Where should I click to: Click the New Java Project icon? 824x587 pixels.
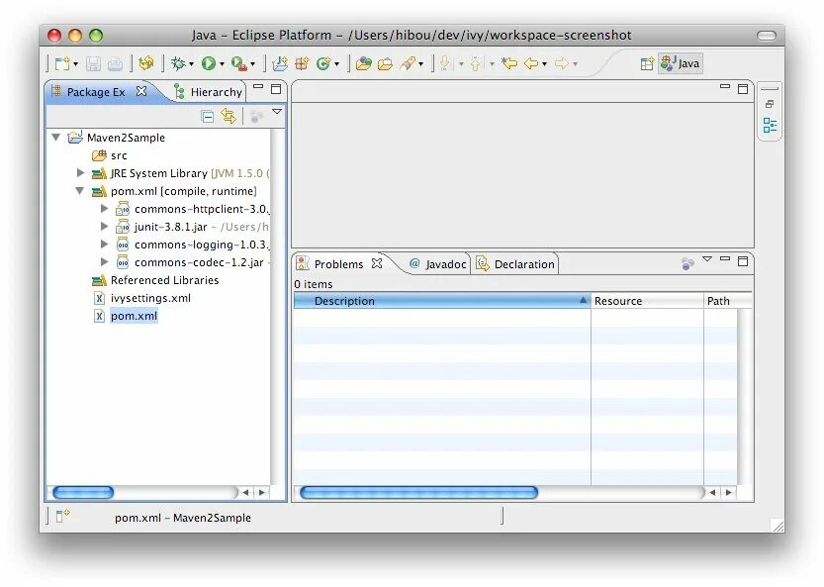click(280, 63)
